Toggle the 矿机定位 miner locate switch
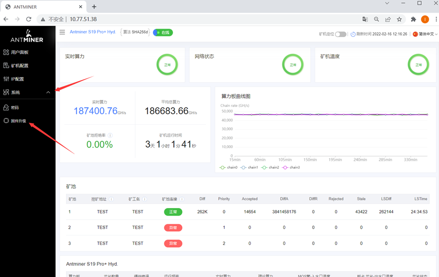The width and height of the screenshot is (439, 277). click(341, 34)
